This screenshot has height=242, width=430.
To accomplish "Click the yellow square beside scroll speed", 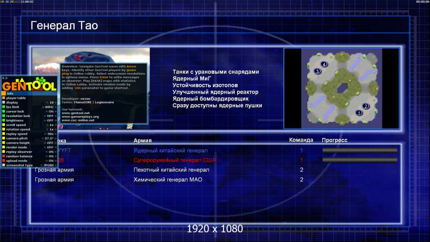I will coord(4,125).
